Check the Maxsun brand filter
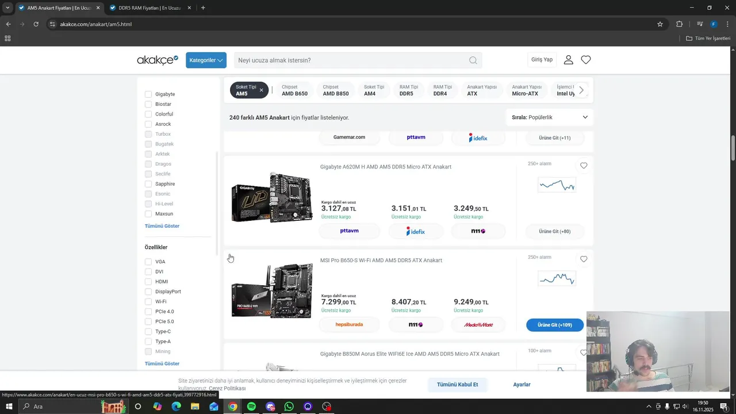 coord(148,214)
